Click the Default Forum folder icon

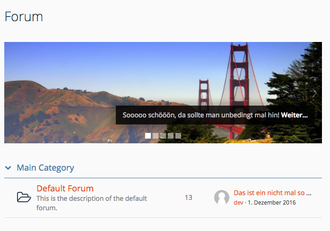(24, 197)
